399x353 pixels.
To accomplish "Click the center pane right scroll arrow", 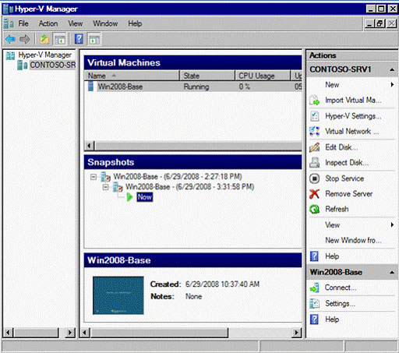I will click(296, 333).
